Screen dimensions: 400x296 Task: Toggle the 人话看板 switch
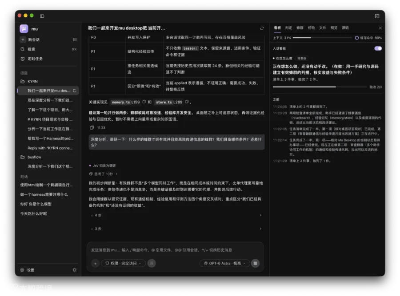pos(378,48)
